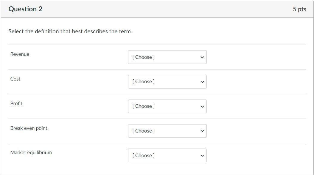Click the chevron arrow on Profit dropdown
The image size is (314, 175).
pos(202,106)
